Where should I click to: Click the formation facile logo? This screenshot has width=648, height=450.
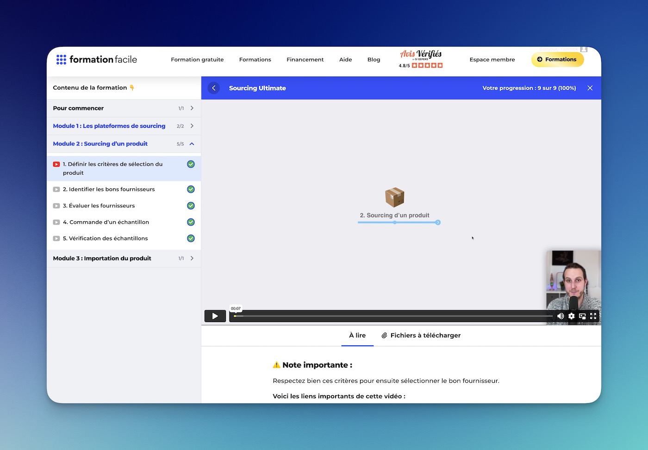pos(97,60)
